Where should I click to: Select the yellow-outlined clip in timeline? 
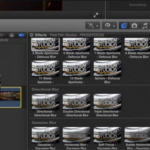[x=10, y=97]
